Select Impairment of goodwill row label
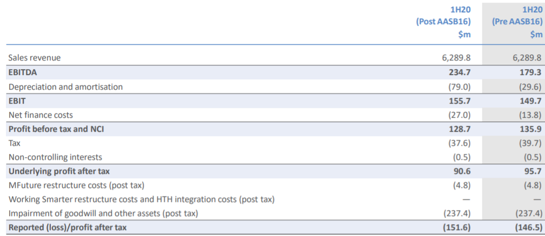The height and width of the screenshot is (236, 545). point(103,214)
